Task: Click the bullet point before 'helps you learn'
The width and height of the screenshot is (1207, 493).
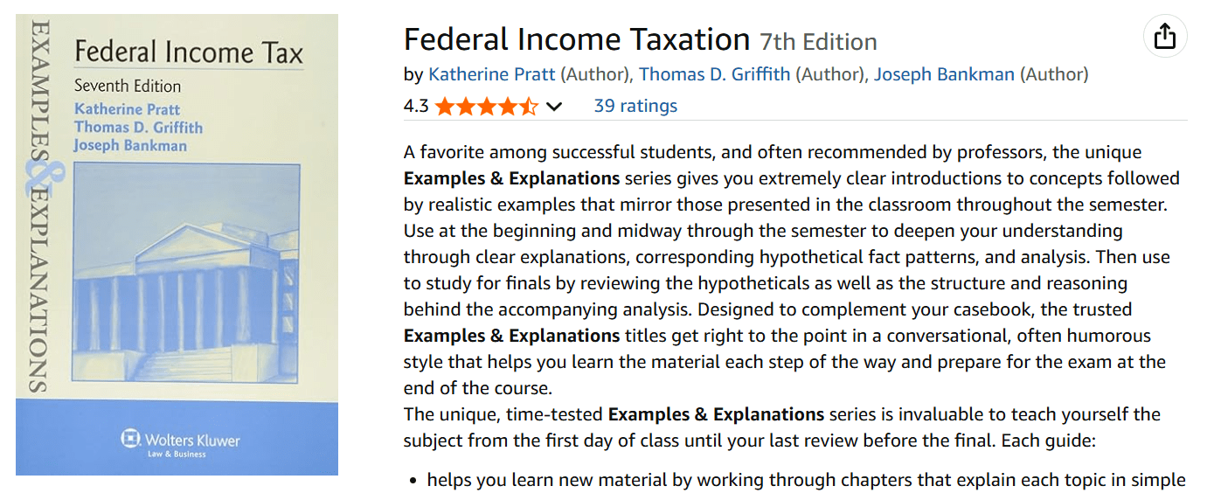Action: tap(413, 480)
